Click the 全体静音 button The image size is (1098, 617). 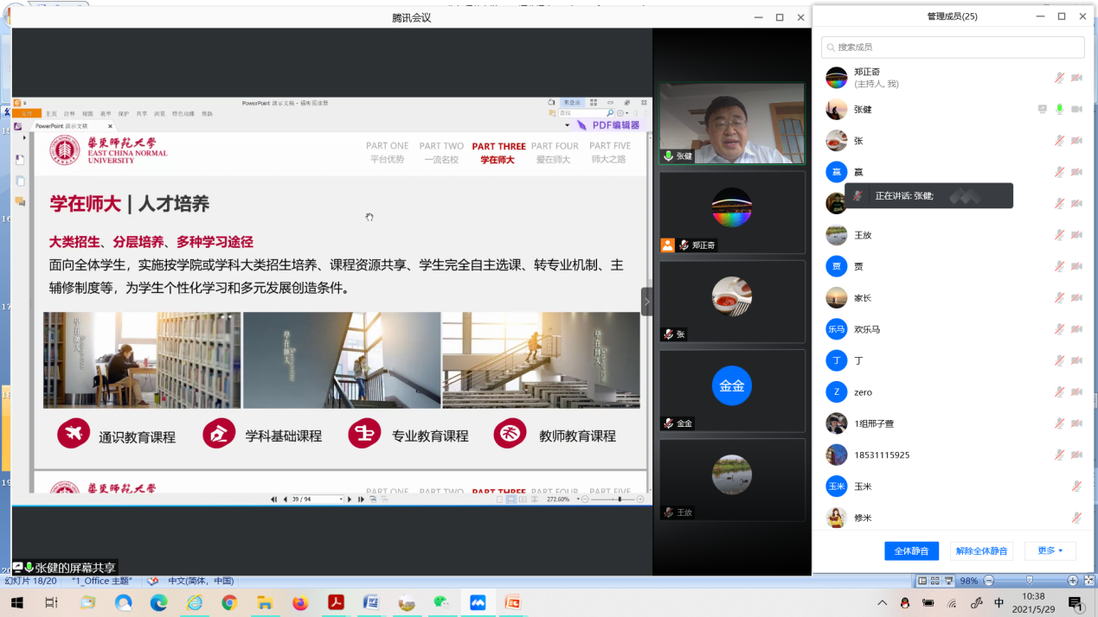click(911, 550)
